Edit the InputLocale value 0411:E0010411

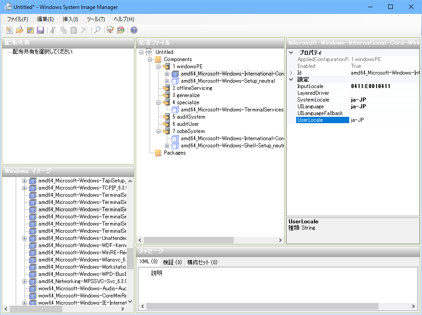(384, 86)
